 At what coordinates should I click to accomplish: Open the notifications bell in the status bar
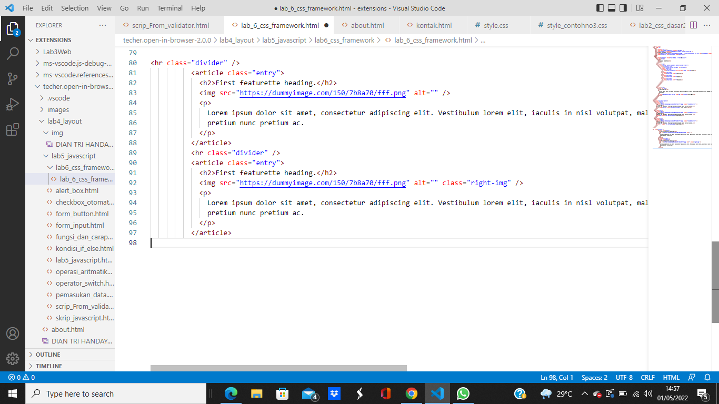tap(707, 377)
